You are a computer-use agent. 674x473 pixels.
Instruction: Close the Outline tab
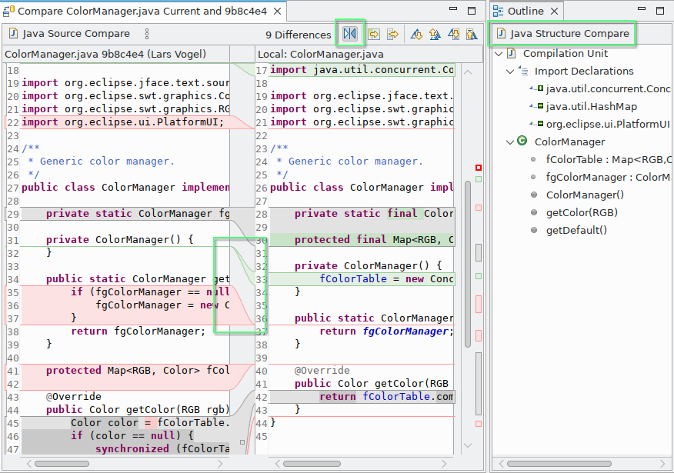click(555, 12)
